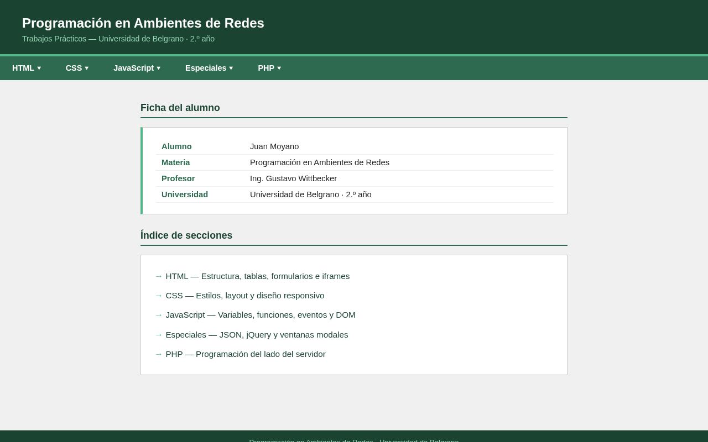Open the JavaScript dropdown menu
This screenshot has height=442, width=708.
pyautogui.click(x=137, y=68)
